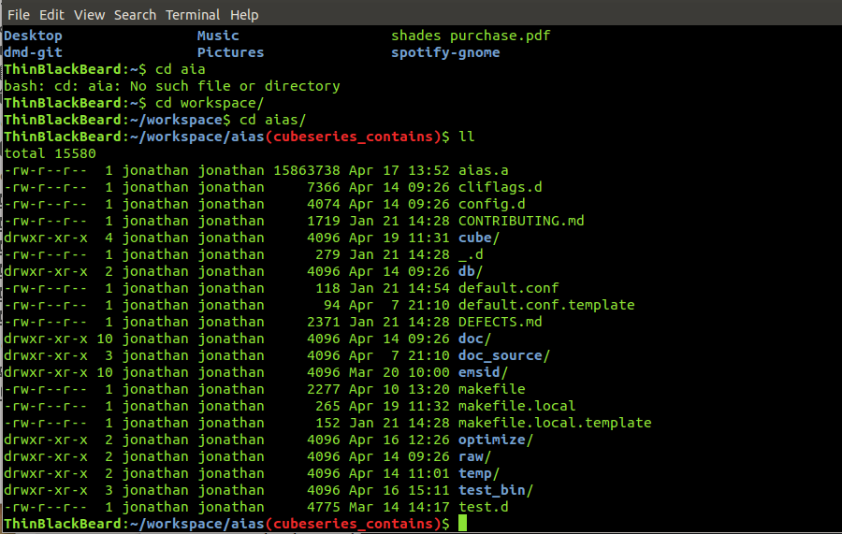Click the Pictures directory name

coord(230,52)
